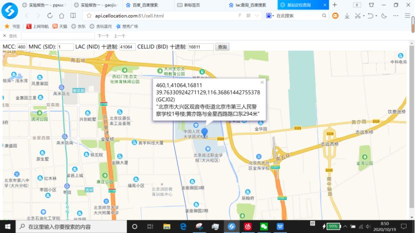Open the three-dot more tools menu
The height and width of the screenshot is (233, 415).
pos(395,16)
